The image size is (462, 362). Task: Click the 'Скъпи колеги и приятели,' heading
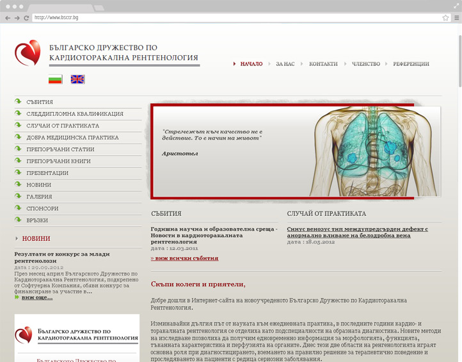pyautogui.click(x=198, y=284)
